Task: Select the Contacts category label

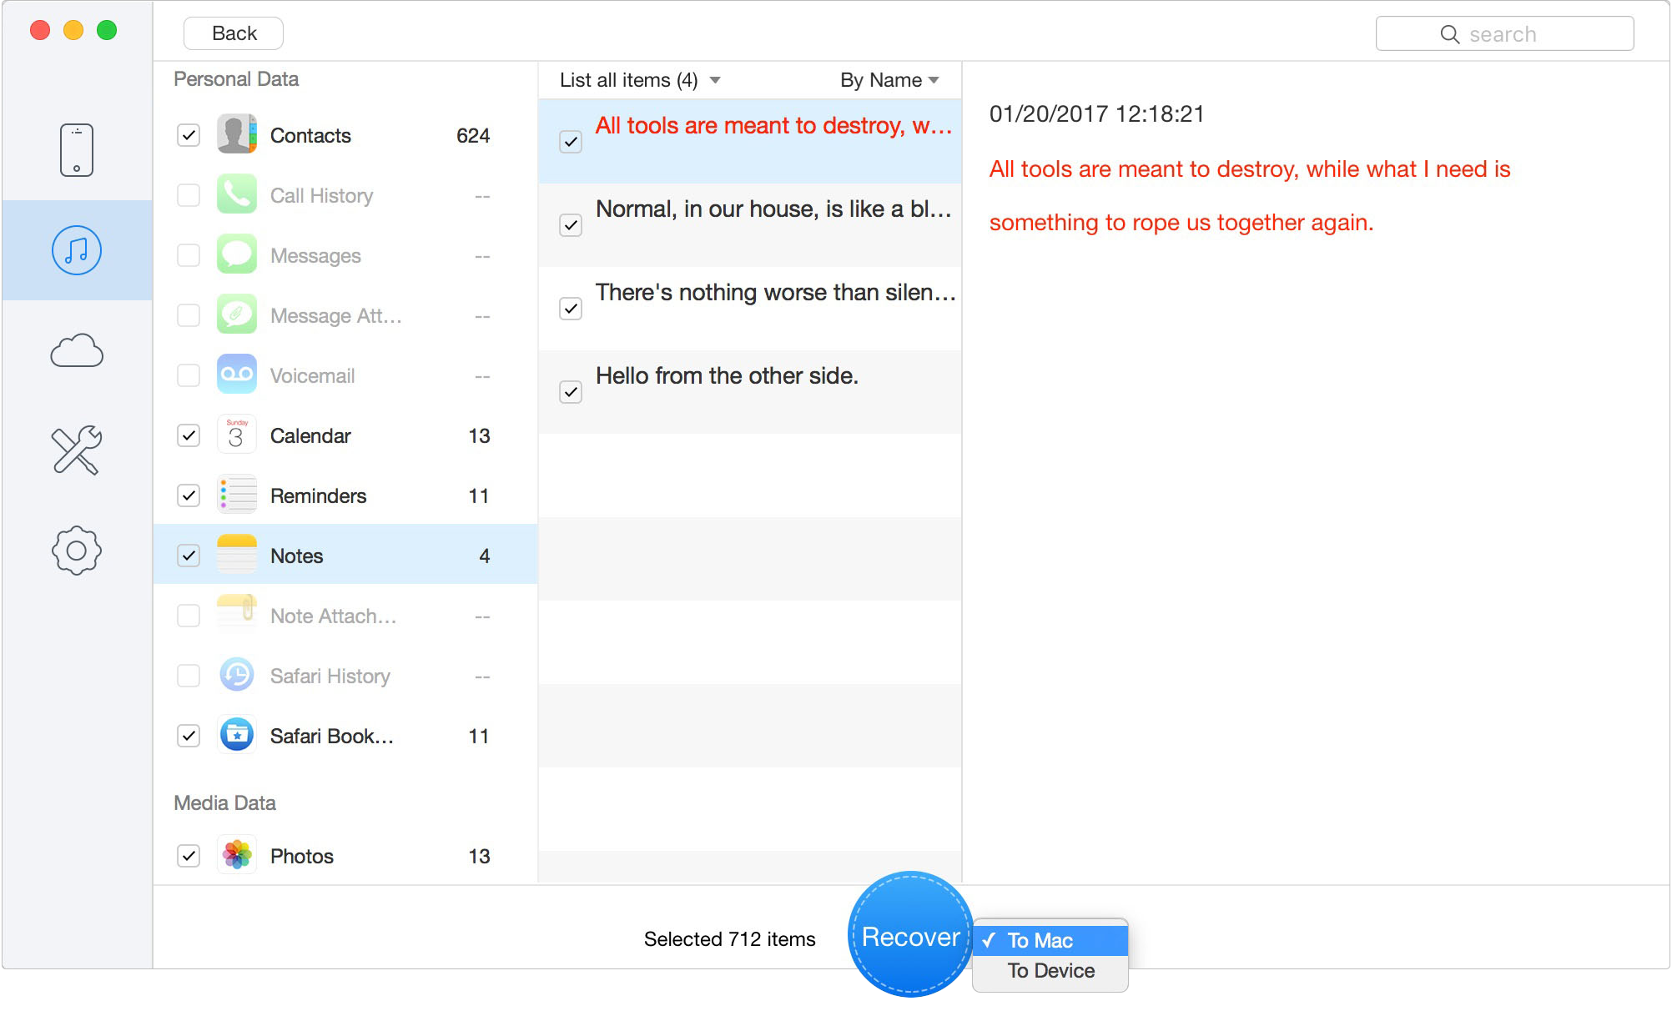Action: pos(310,136)
